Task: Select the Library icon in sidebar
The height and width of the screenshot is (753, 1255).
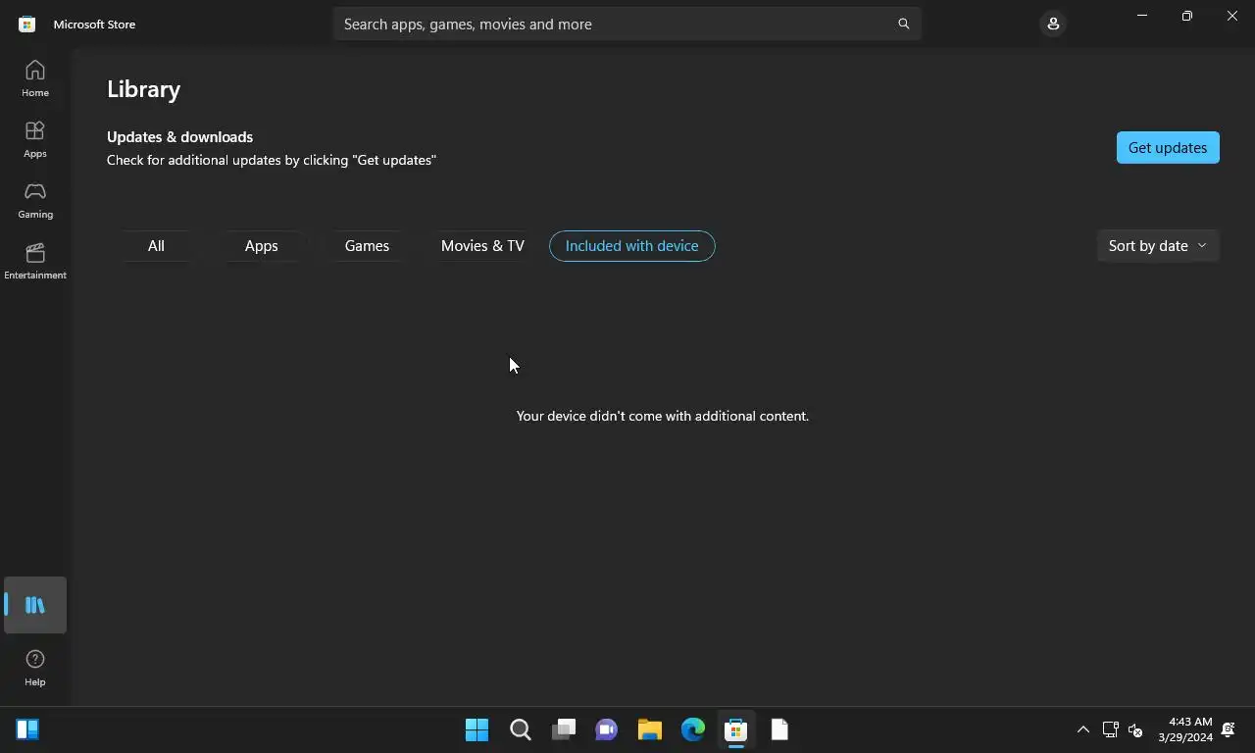Action: click(x=35, y=605)
